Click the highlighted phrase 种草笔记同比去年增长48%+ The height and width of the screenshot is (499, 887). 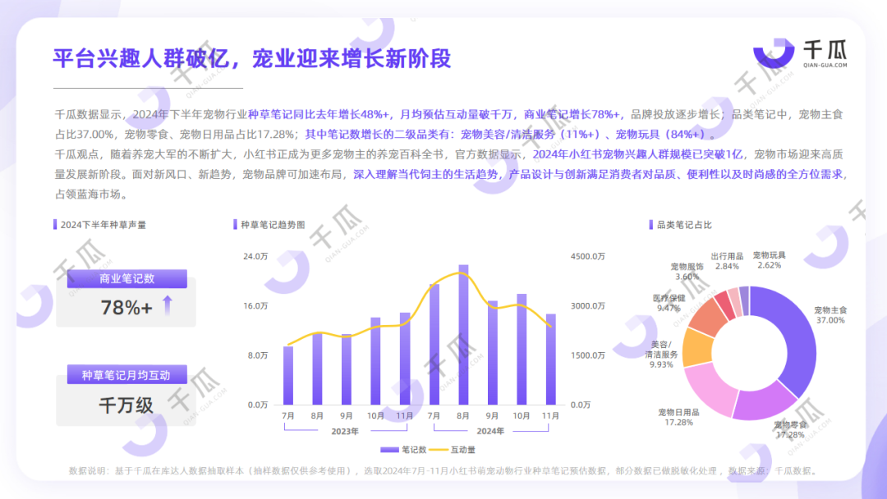[x=319, y=114]
